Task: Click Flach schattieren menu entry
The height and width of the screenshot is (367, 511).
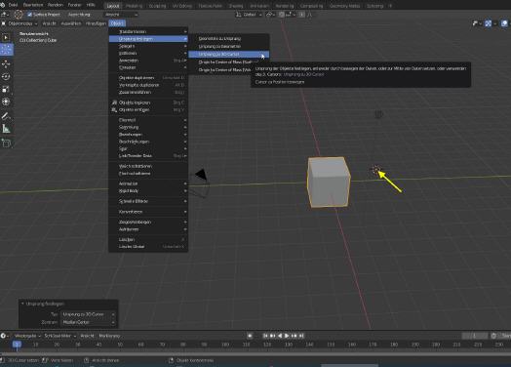Action: 148,174
